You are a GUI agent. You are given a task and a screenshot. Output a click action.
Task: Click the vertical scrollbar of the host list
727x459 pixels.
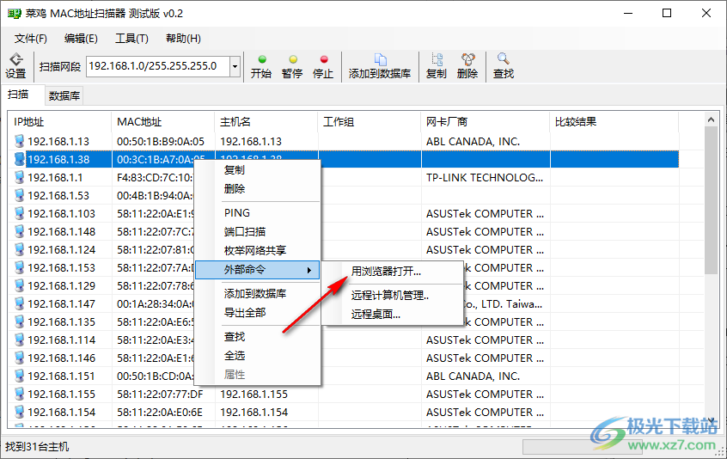point(711,198)
